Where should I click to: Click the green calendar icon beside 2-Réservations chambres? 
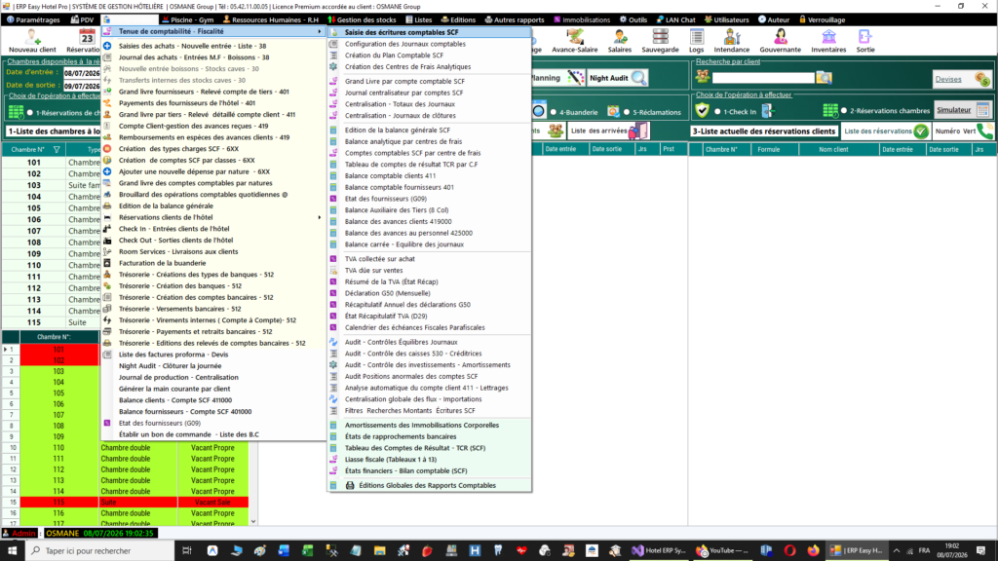coord(830,111)
